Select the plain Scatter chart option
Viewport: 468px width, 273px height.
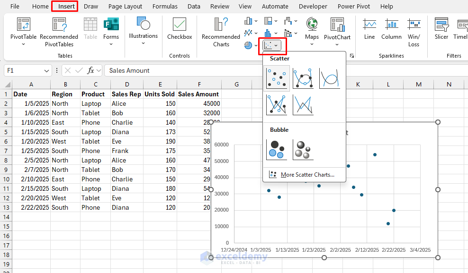coord(277,78)
